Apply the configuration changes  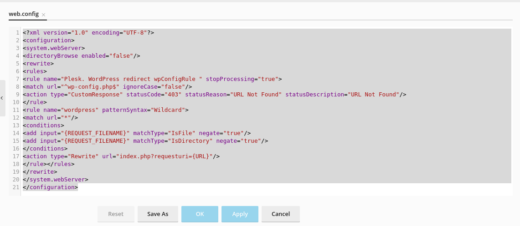[240, 214]
